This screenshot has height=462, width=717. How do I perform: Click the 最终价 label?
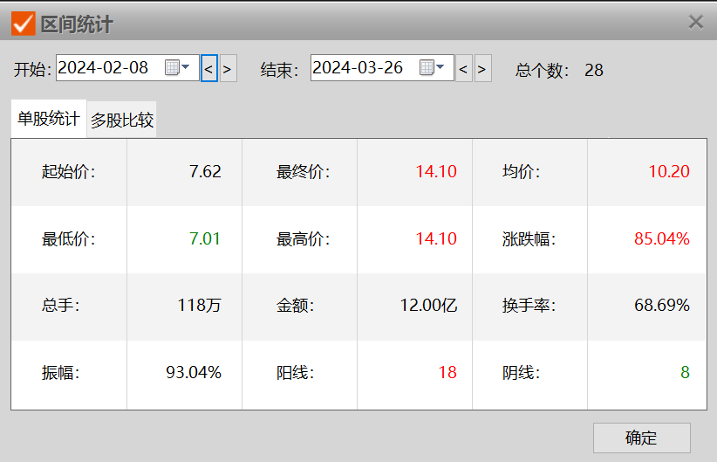pos(304,172)
